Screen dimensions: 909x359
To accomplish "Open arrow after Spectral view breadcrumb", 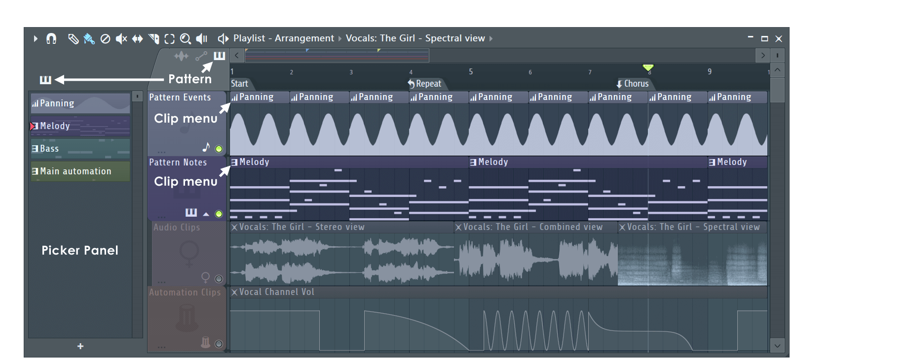I will click(491, 38).
